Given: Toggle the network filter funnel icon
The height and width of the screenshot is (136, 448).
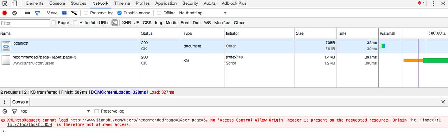Looking at the screenshot, I should pyautogui.click(x=37, y=13).
